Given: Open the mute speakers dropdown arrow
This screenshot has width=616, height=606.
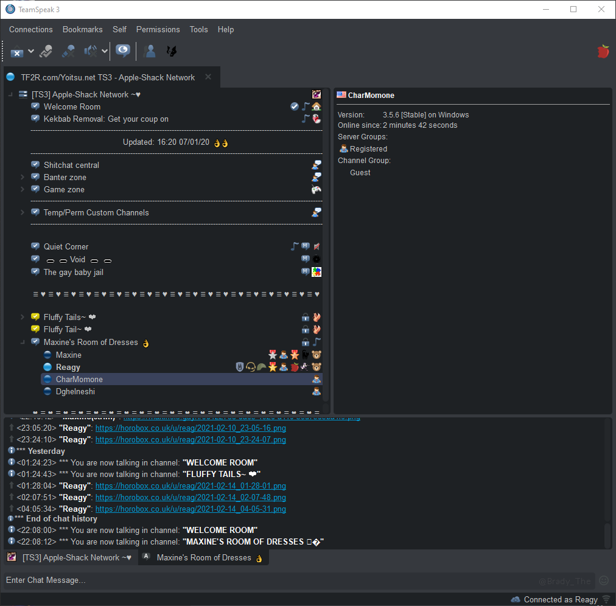Looking at the screenshot, I should tap(105, 52).
